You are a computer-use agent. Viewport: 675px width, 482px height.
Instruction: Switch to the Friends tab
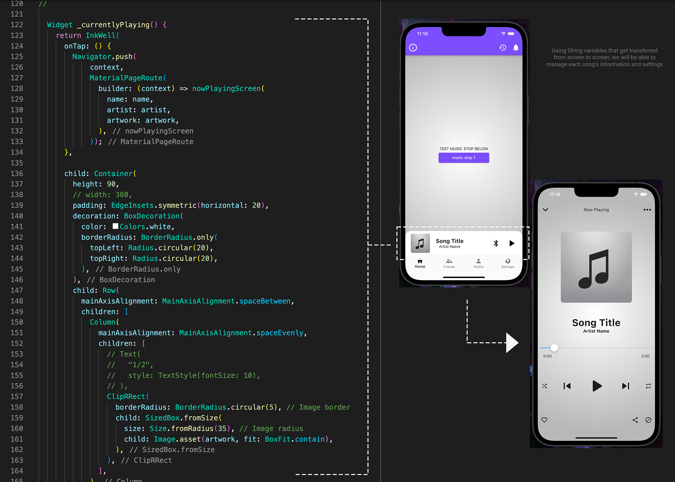click(x=449, y=264)
